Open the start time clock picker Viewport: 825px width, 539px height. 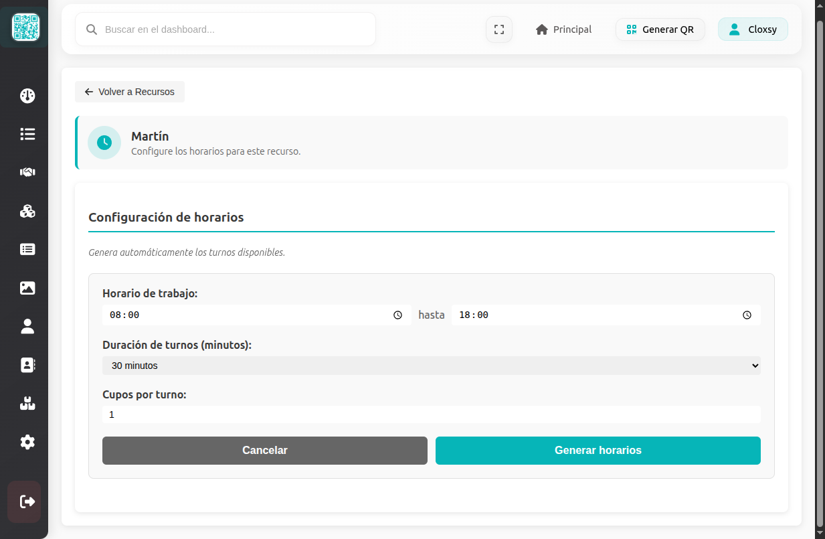[x=397, y=315]
